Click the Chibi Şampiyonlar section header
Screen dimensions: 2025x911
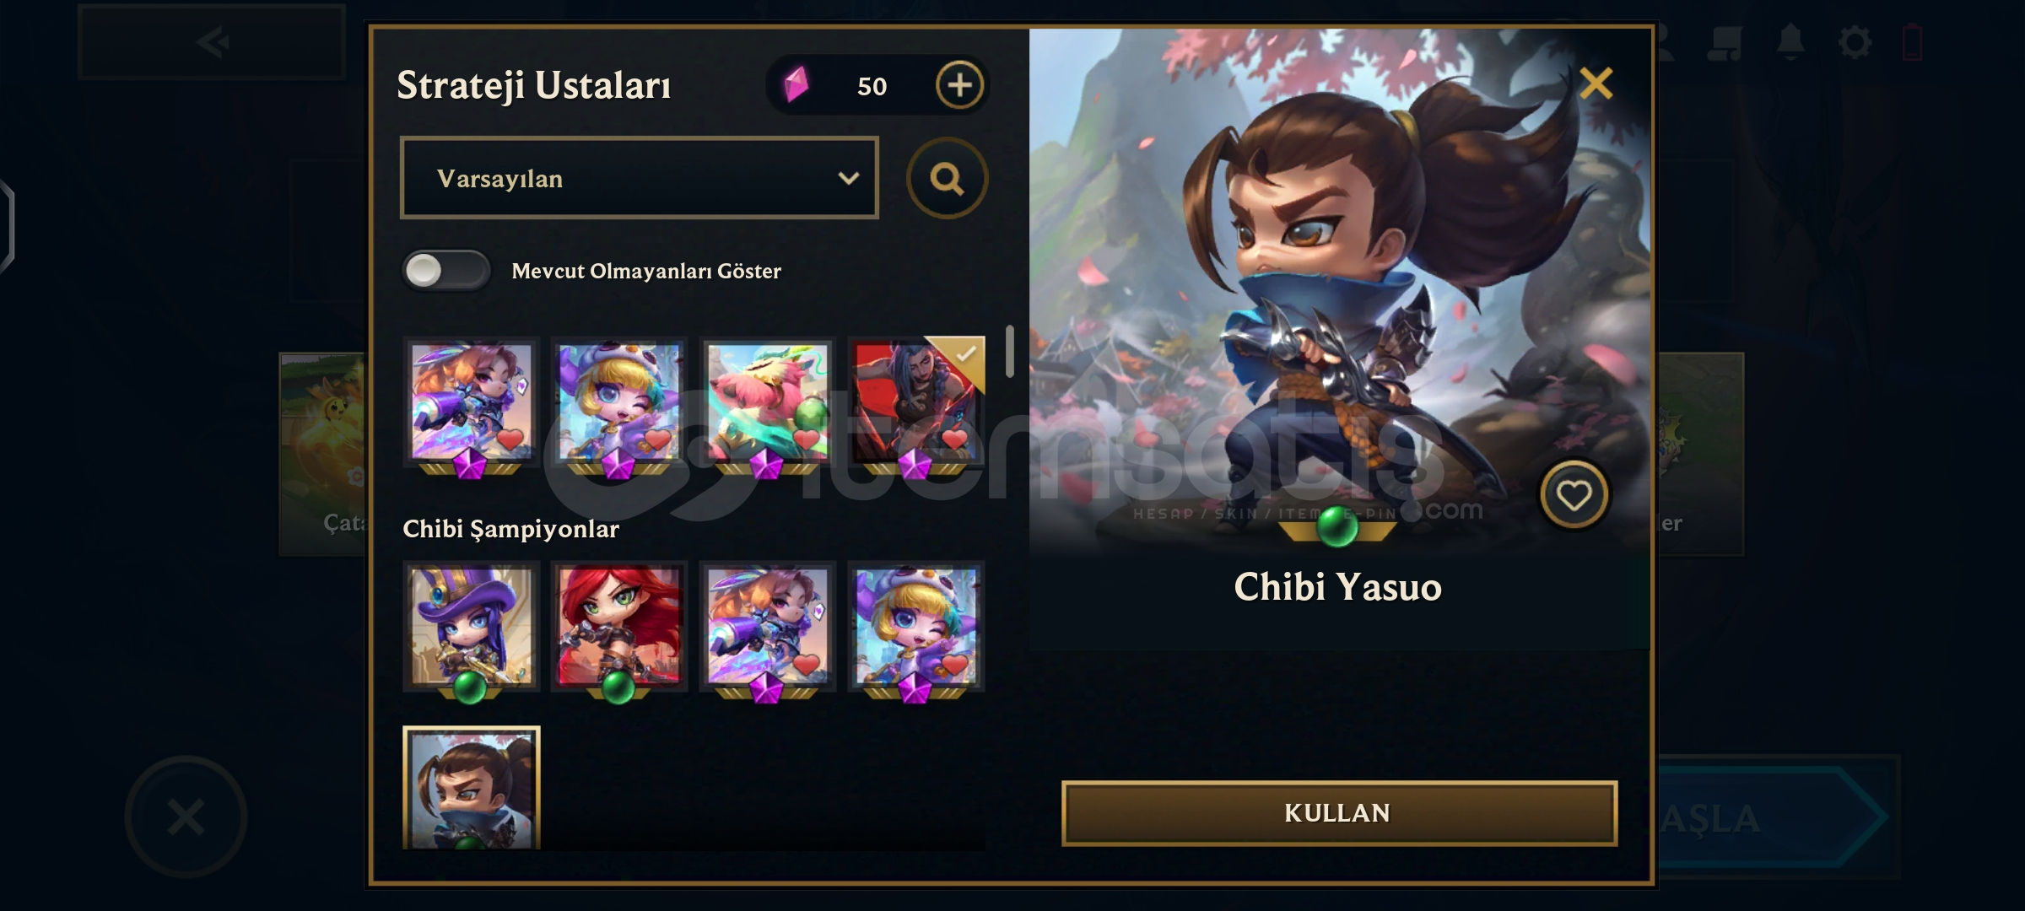tap(511, 529)
